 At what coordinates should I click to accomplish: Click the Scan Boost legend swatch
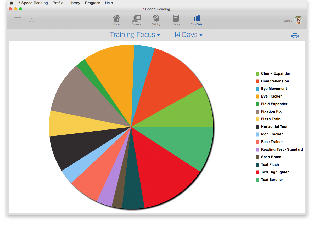coord(257,157)
